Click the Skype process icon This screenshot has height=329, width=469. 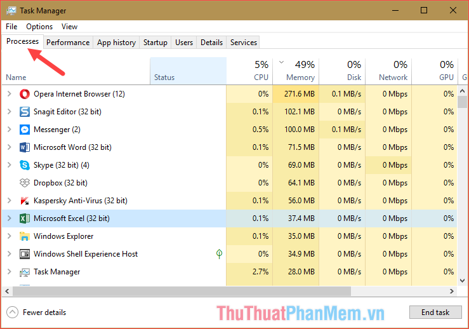click(x=25, y=165)
